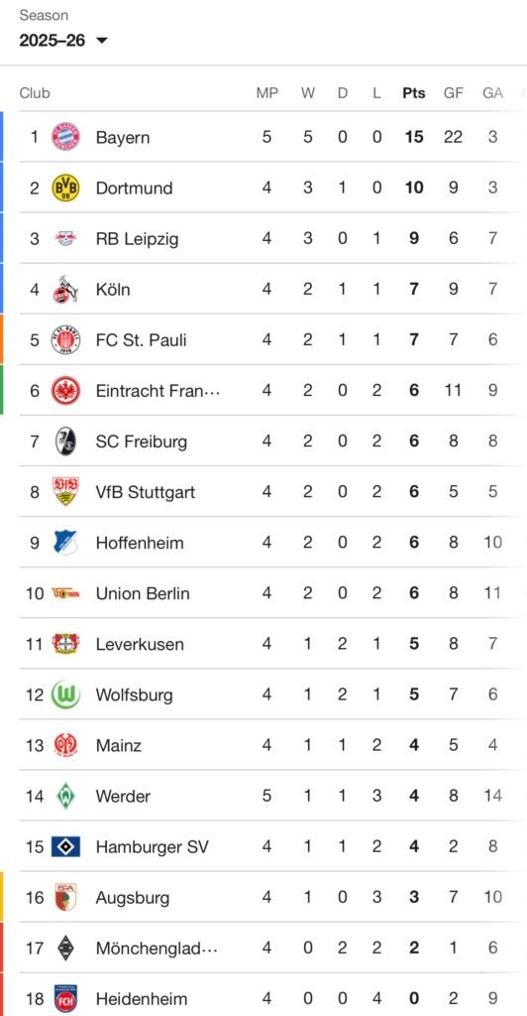Viewport: 527px width, 1016px height.
Task: Click the RB Leipzig logo
Action: click(65, 238)
